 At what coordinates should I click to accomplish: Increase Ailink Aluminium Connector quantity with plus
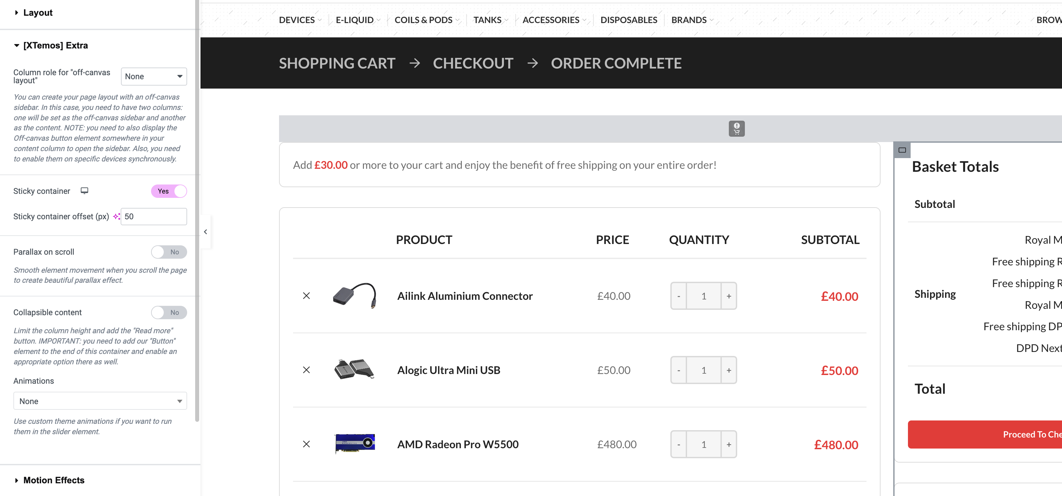point(729,296)
